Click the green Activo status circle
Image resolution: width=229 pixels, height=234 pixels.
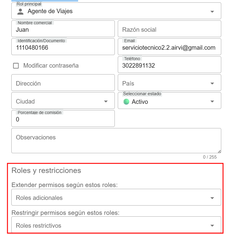coord(126,102)
